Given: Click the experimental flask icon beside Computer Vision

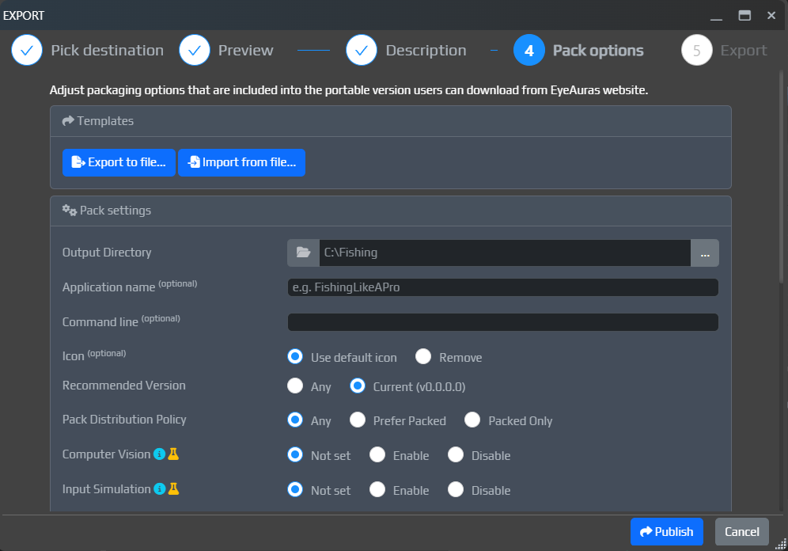Looking at the screenshot, I should click(x=174, y=454).
